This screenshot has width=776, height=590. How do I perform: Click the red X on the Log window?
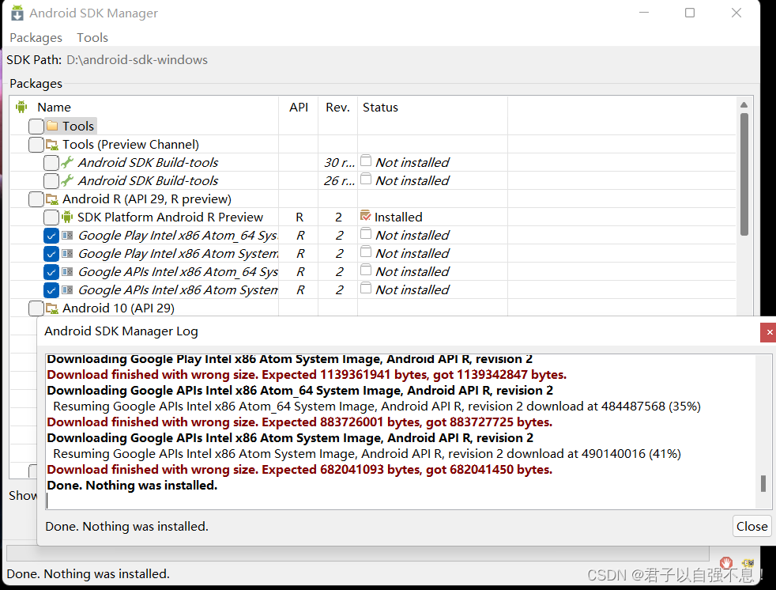769,332
